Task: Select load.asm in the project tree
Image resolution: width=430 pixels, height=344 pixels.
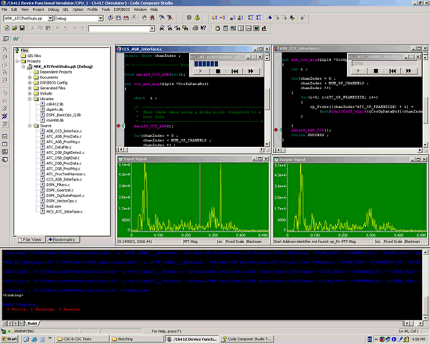Action: pos(53,206)
